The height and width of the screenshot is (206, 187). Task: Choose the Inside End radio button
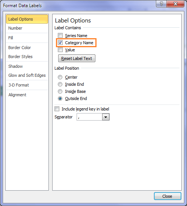point(60,84)
